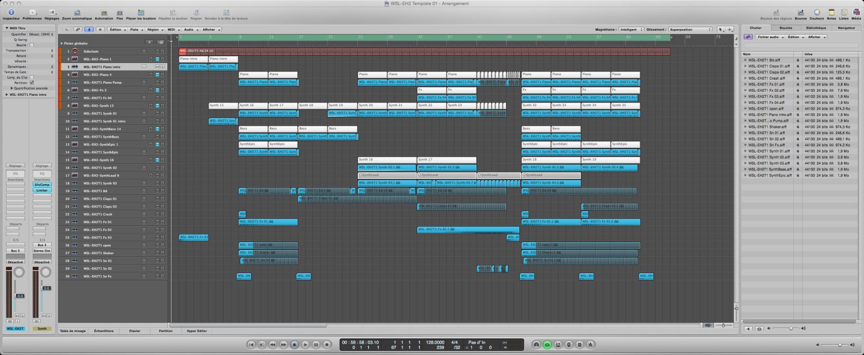Open the Région menu in arrange area
This screenshot has height=355, width=864.
click(x=154, y=30)
